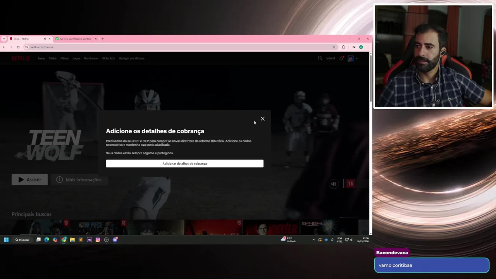Click the Netflix search magnifier icon
Screen dimensions: 496x279
(x=320, y=58)
